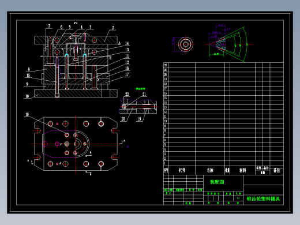Image resolution: width=300 pixels, height=225 pixels.
Task: Select callout label 14 beside the section view
Action: tap(127, 43)
